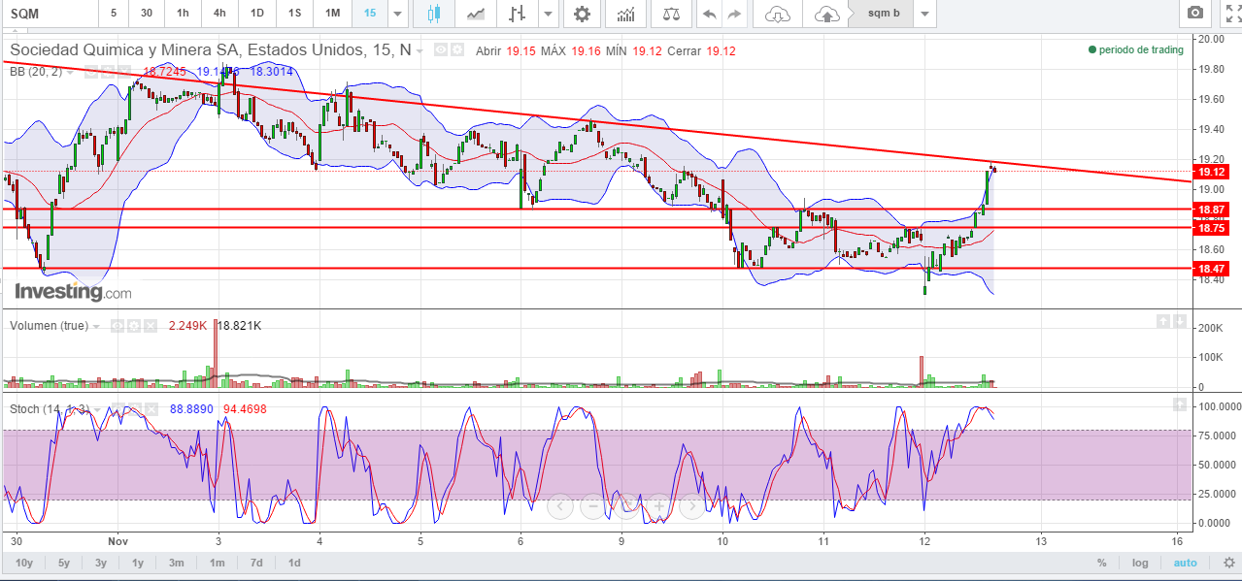Open the bar style dropdown arrow
This screenshot has width=1242, height=581.
click(x=549, y=14)
